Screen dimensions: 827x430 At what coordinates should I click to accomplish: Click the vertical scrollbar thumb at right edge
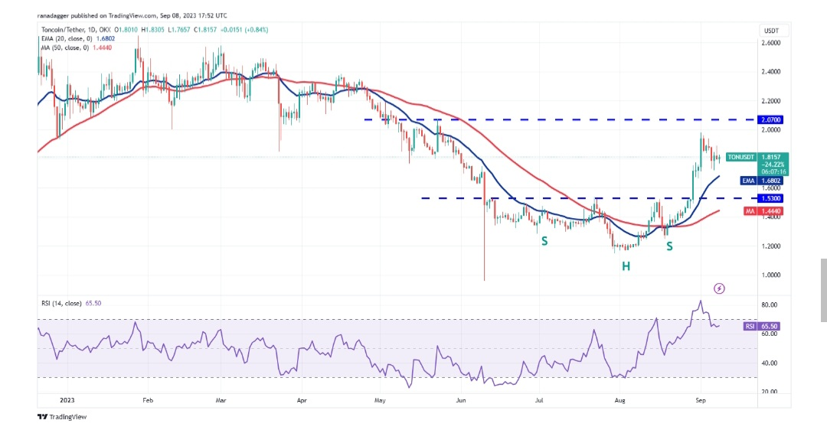pyautogui.click(x=823, y=290)
